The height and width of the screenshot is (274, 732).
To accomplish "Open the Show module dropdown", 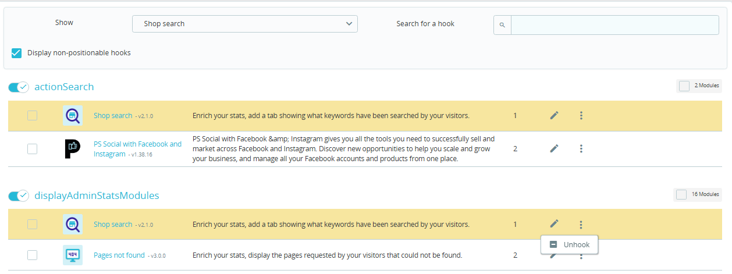I will point(245,24).
